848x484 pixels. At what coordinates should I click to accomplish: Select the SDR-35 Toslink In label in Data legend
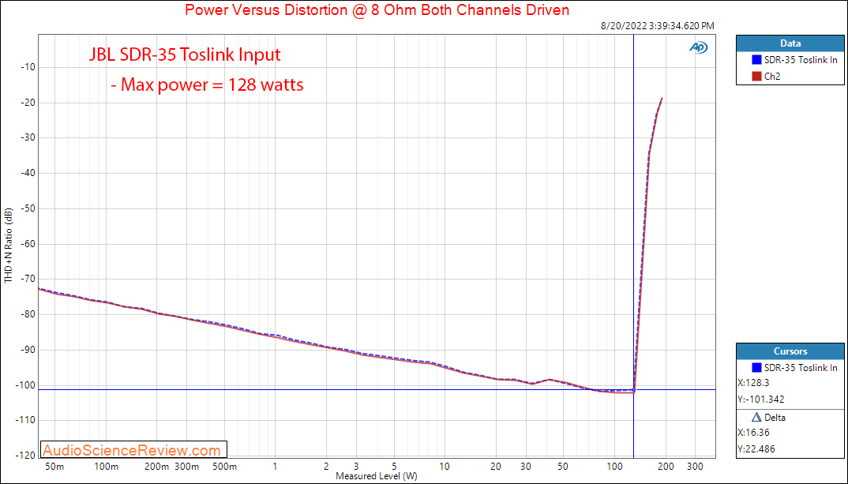coord(801,60)
